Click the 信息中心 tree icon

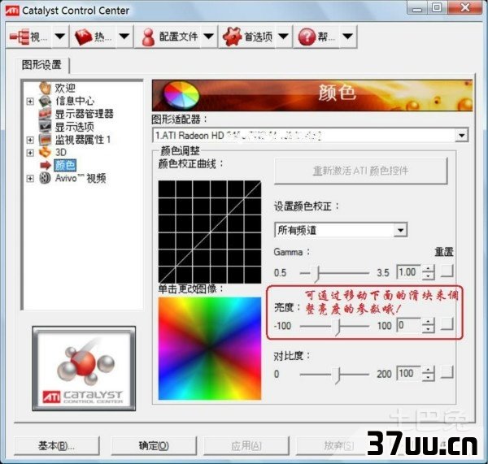pos(45,101)
